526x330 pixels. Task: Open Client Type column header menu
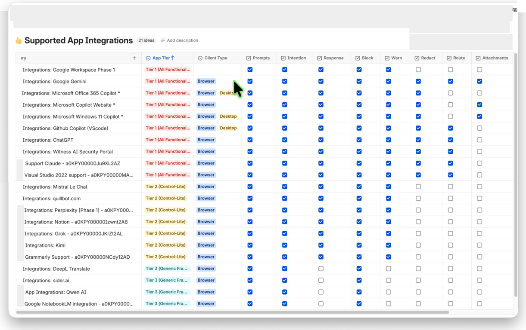coord(218,58)
